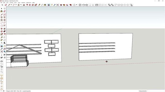This screenshot has height=92, width=165.
Task: Select Zoom Extents in left toolbar
Action: pos(2,52)
